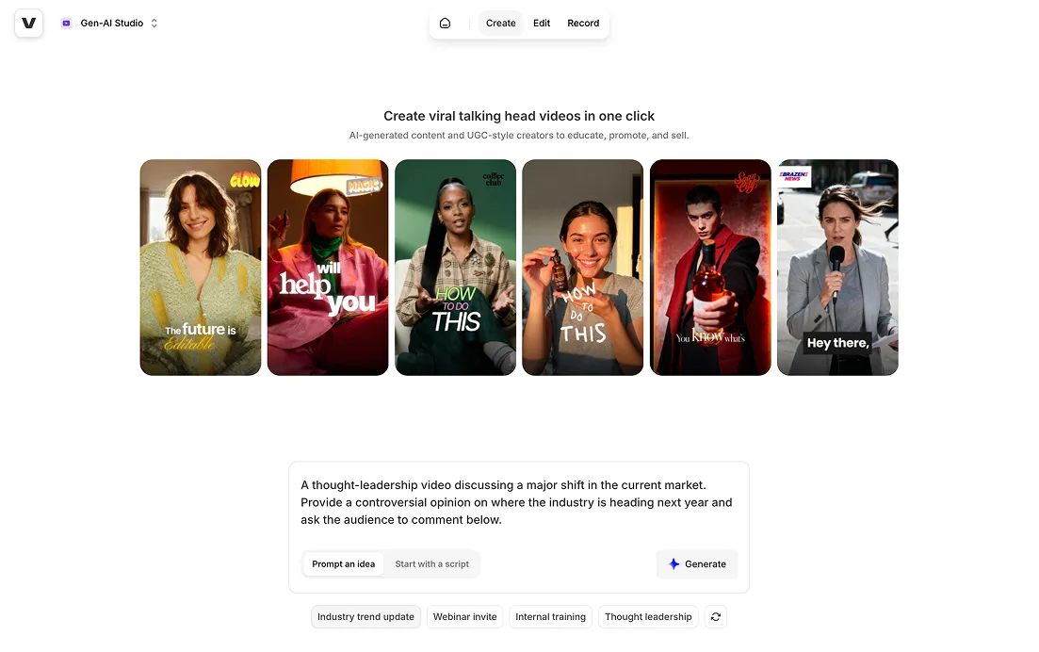Select the Thought leadership suggestion chip
The image size is (1039, 652).
point(648,617)
